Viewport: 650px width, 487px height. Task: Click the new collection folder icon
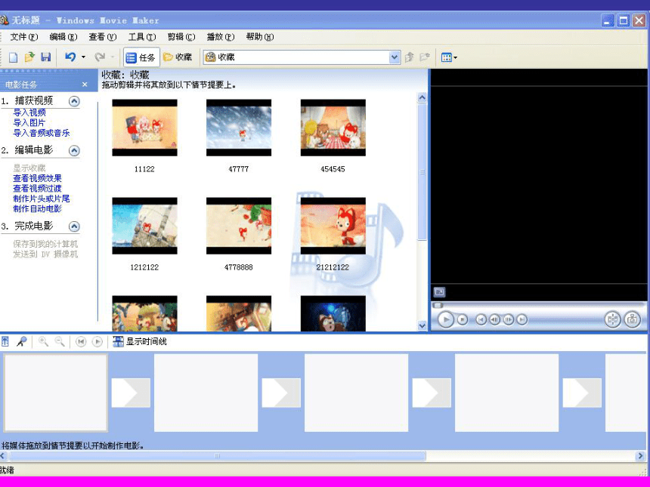point(425,57)
